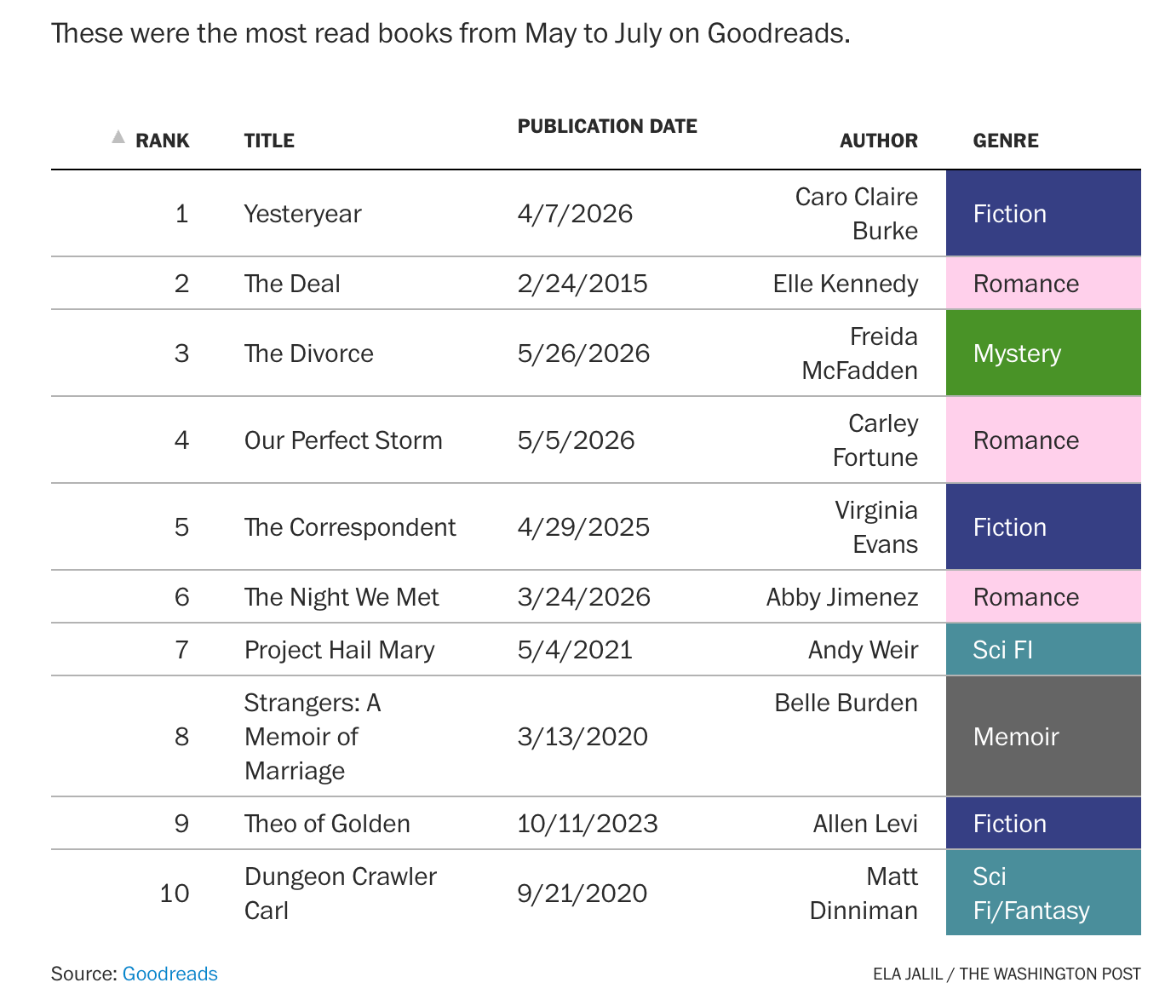
Task: Click Strangers: A Memoir of Marriage title
Action: (x=313, y=737)
